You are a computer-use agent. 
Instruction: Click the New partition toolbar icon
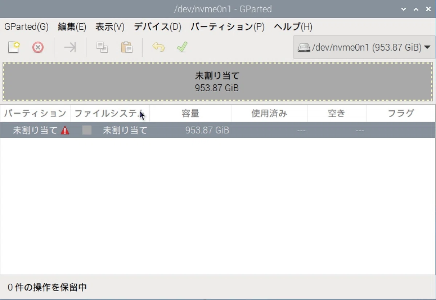pos(14,47)
